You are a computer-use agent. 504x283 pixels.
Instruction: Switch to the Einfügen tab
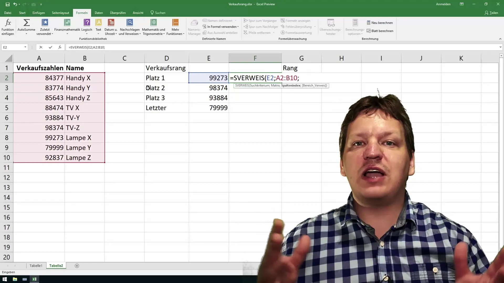pos(39,13)
